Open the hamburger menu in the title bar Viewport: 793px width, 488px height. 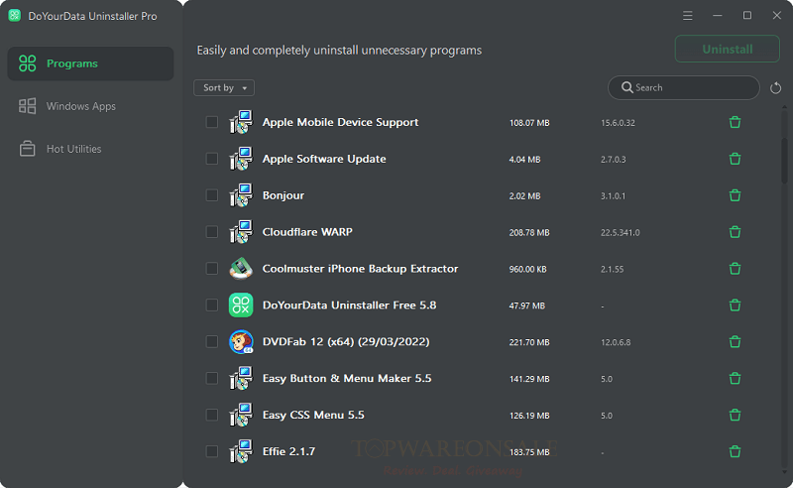[687, 16]
